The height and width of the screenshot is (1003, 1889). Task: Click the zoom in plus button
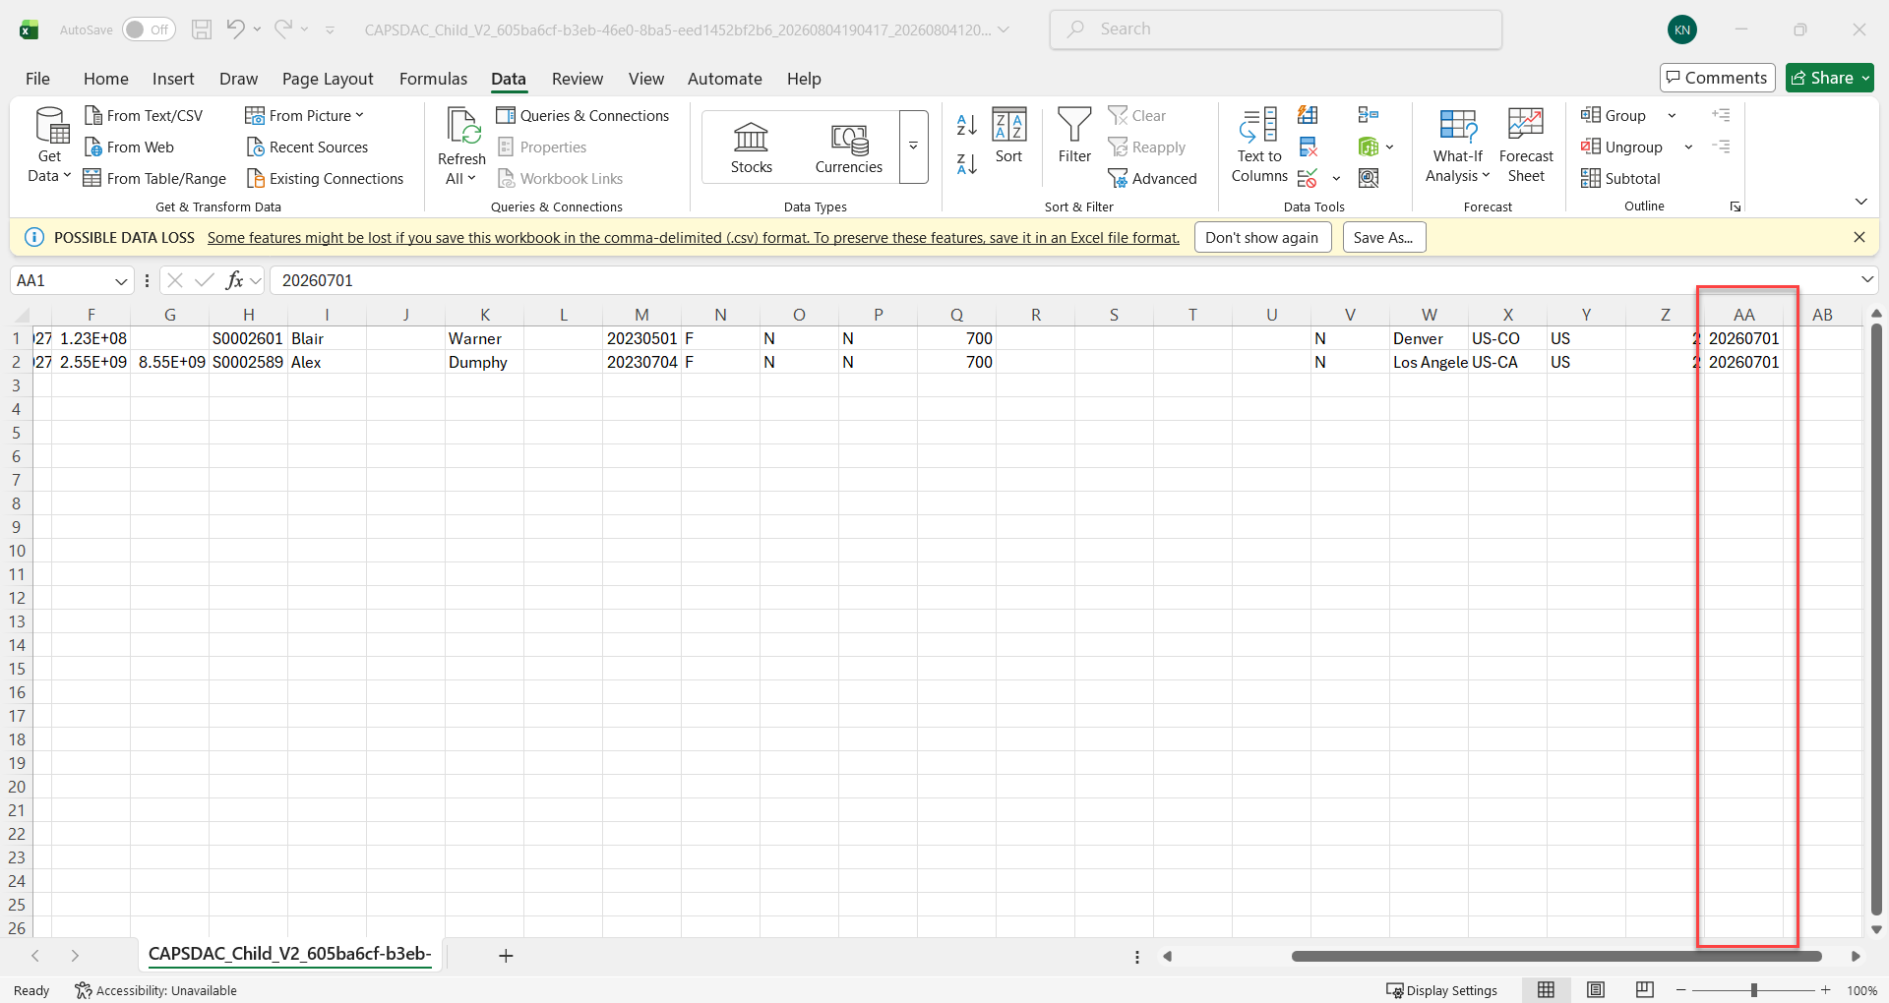tap(1826, 990)
